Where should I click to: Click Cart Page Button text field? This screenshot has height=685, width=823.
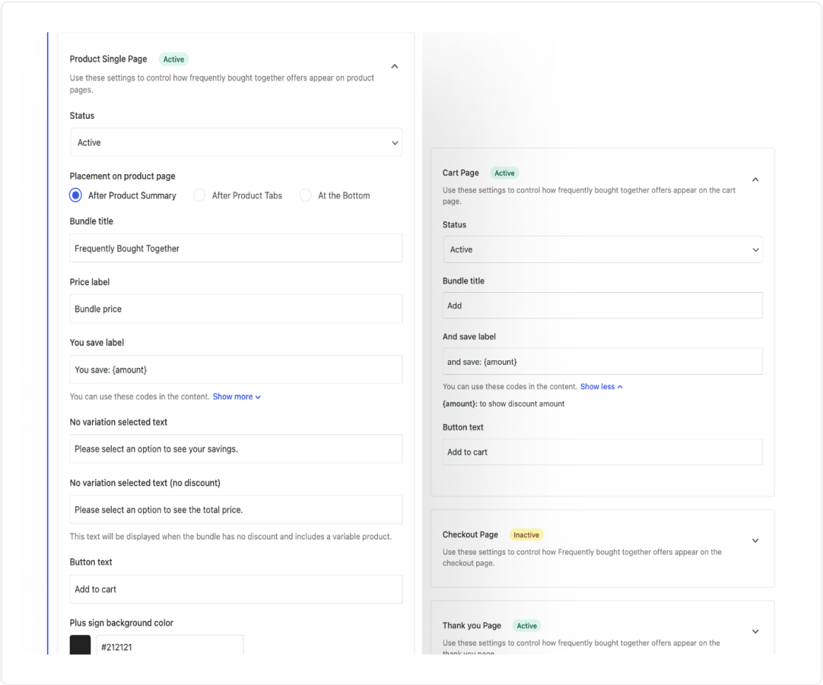point(602,452)
